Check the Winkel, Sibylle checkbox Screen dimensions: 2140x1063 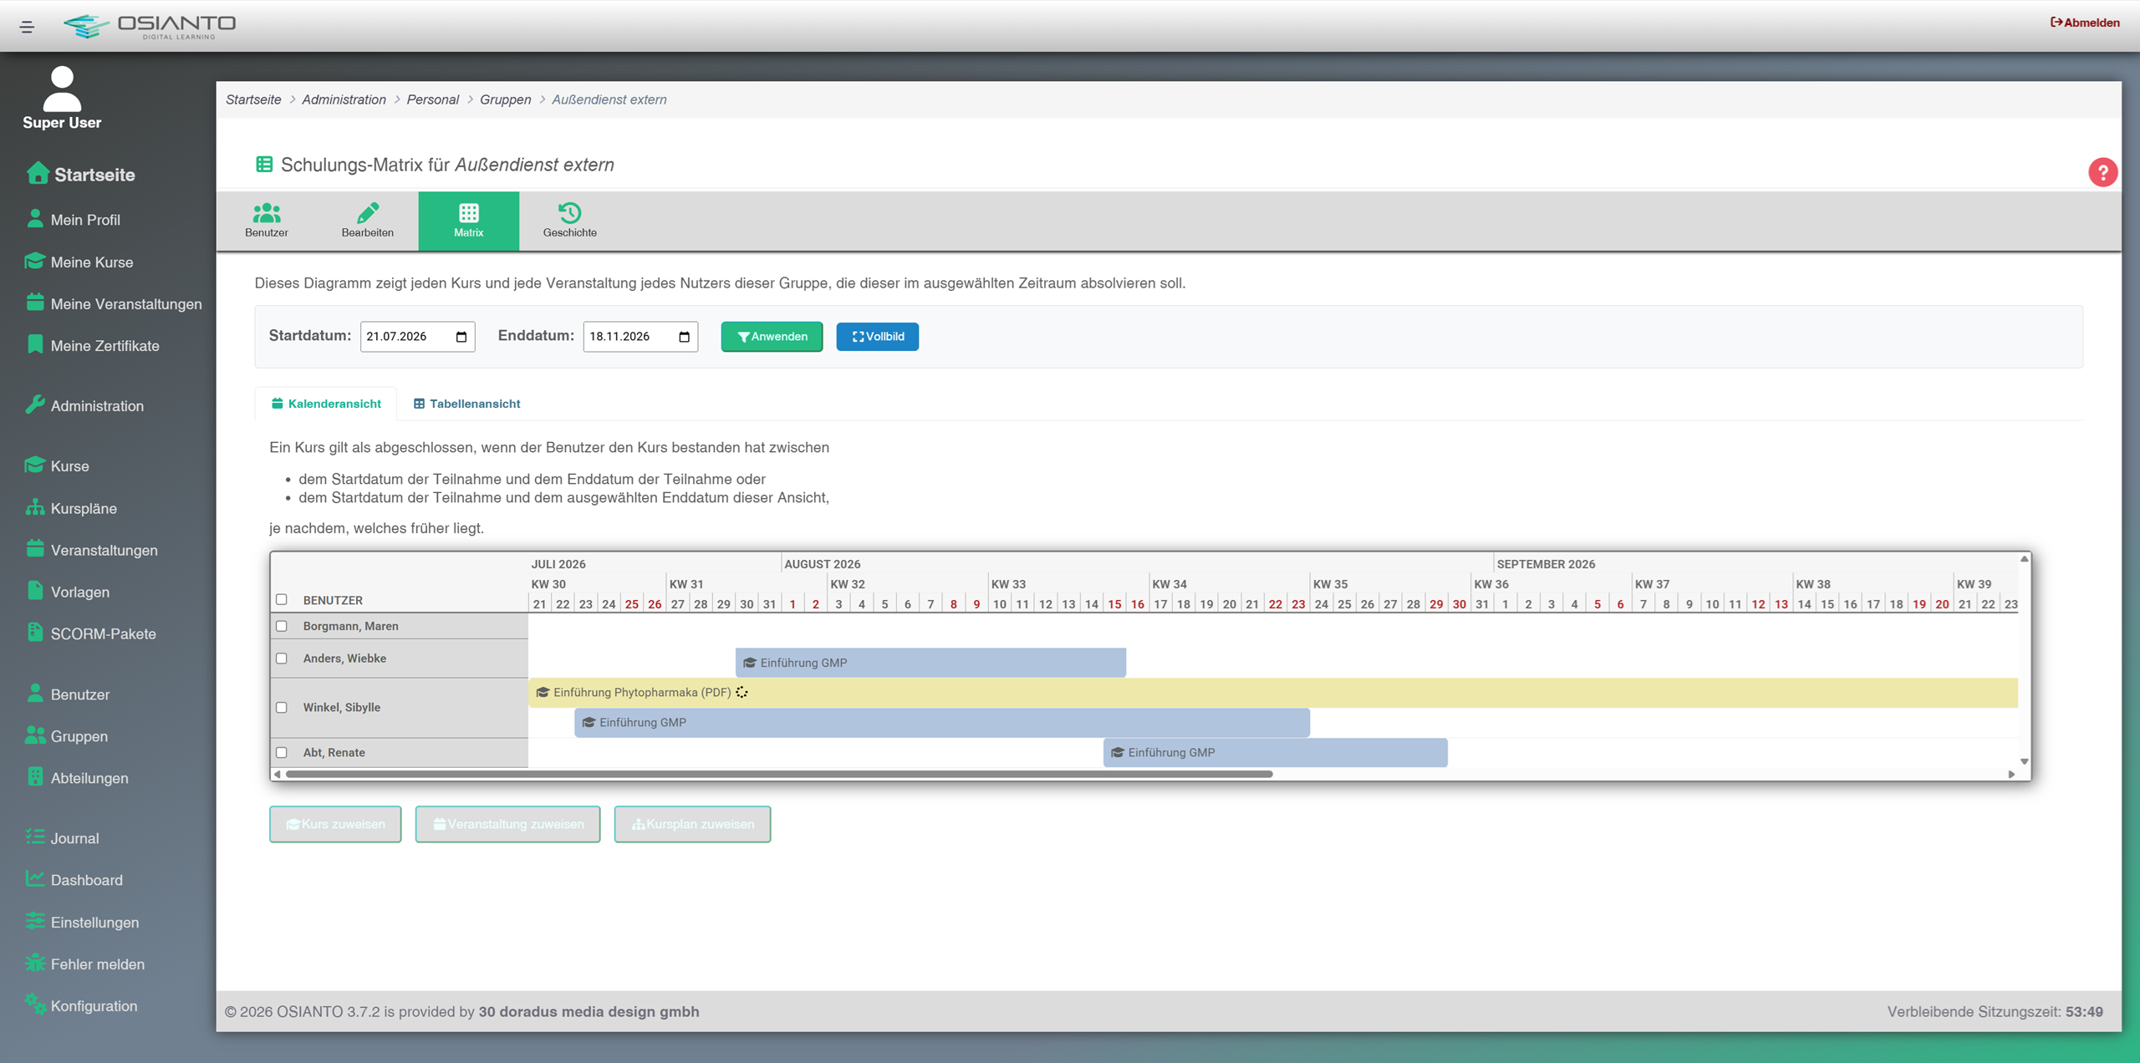pos(282,707)
